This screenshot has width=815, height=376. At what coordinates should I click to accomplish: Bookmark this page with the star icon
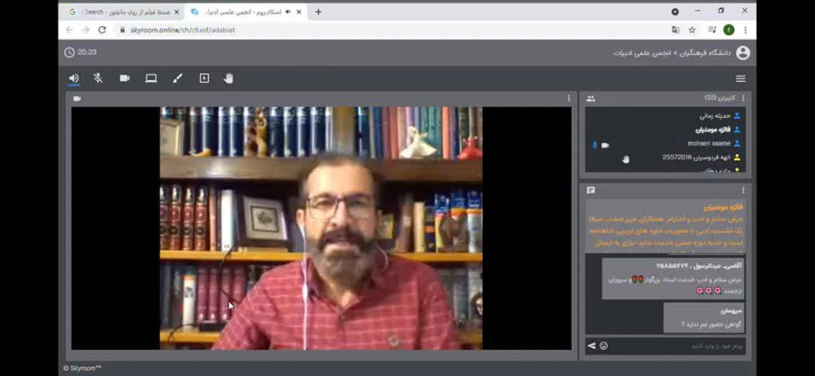coord(692,30)
